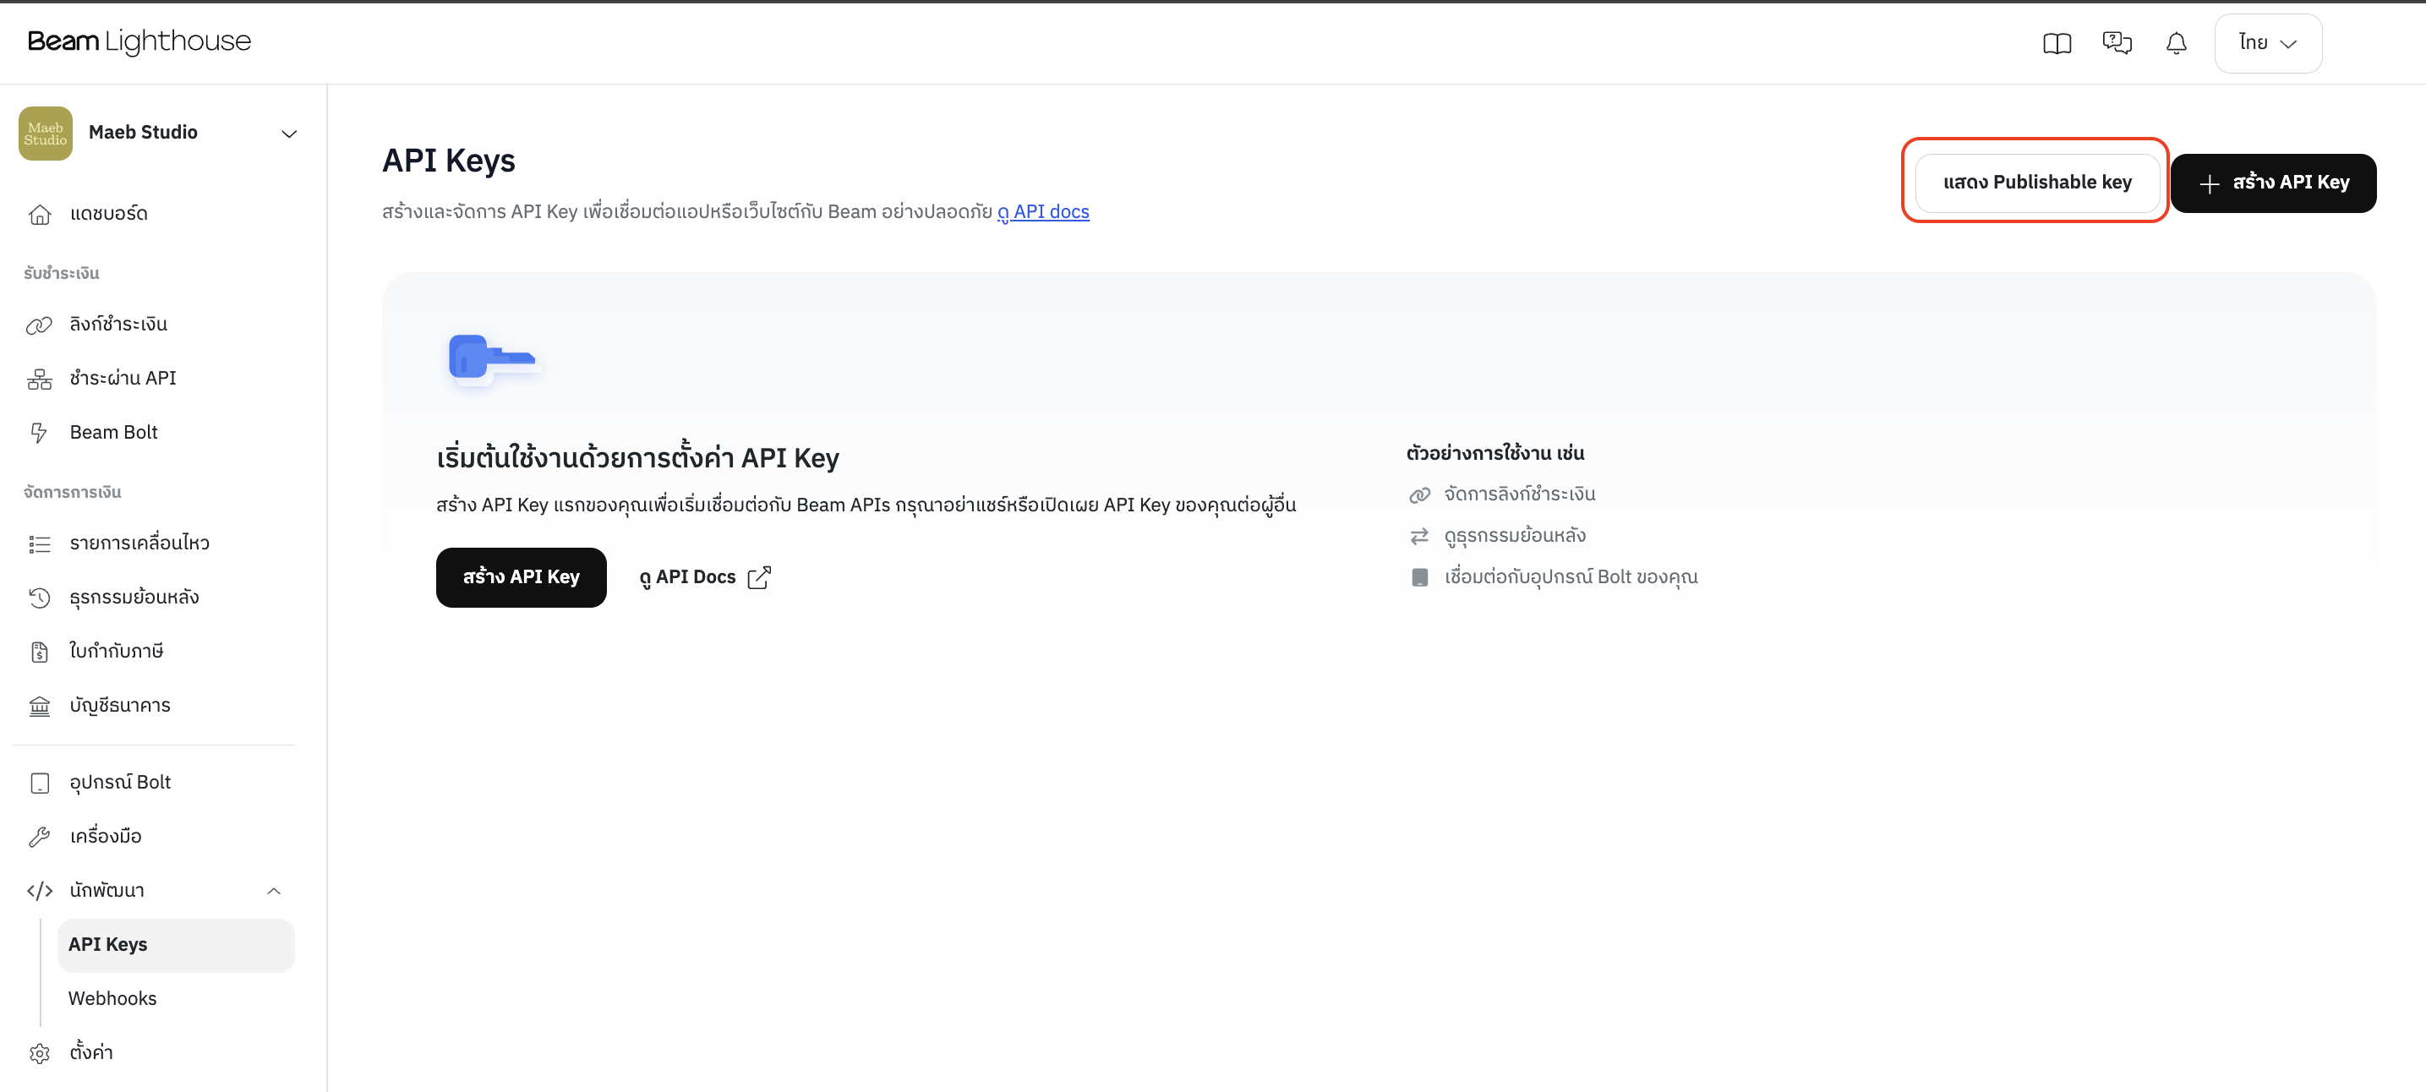Click the list icon beside รายการเคลื่อนไหว
2426x1092 pixels.
coord(40,544)
